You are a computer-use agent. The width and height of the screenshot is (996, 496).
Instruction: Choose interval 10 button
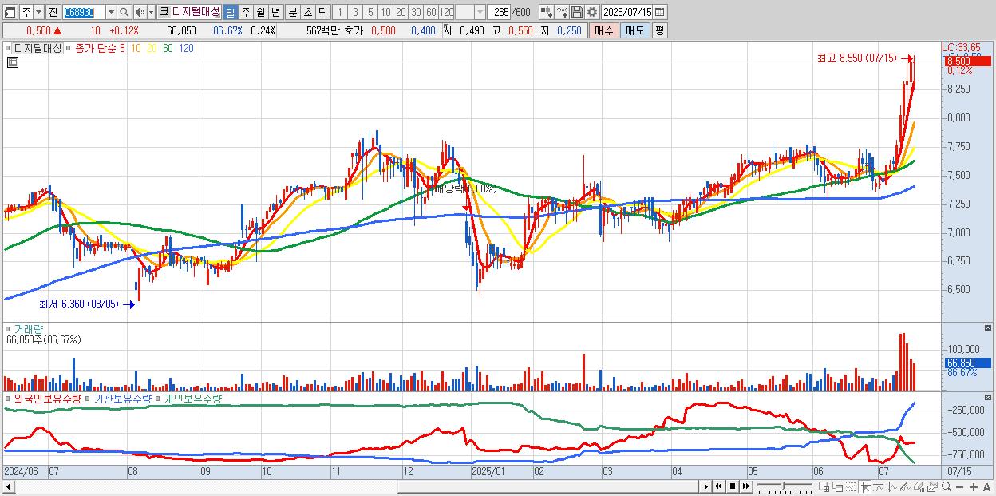point(385,13)
